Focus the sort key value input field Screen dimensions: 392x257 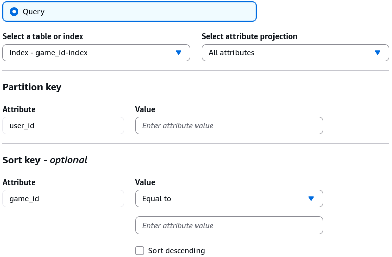click(x=229, y=226)
